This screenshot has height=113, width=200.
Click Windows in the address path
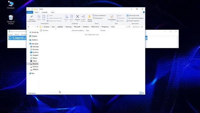tap(86, 27)
